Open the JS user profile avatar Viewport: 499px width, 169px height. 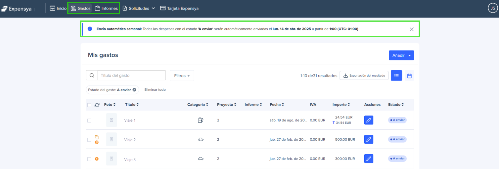coord(492,8)
